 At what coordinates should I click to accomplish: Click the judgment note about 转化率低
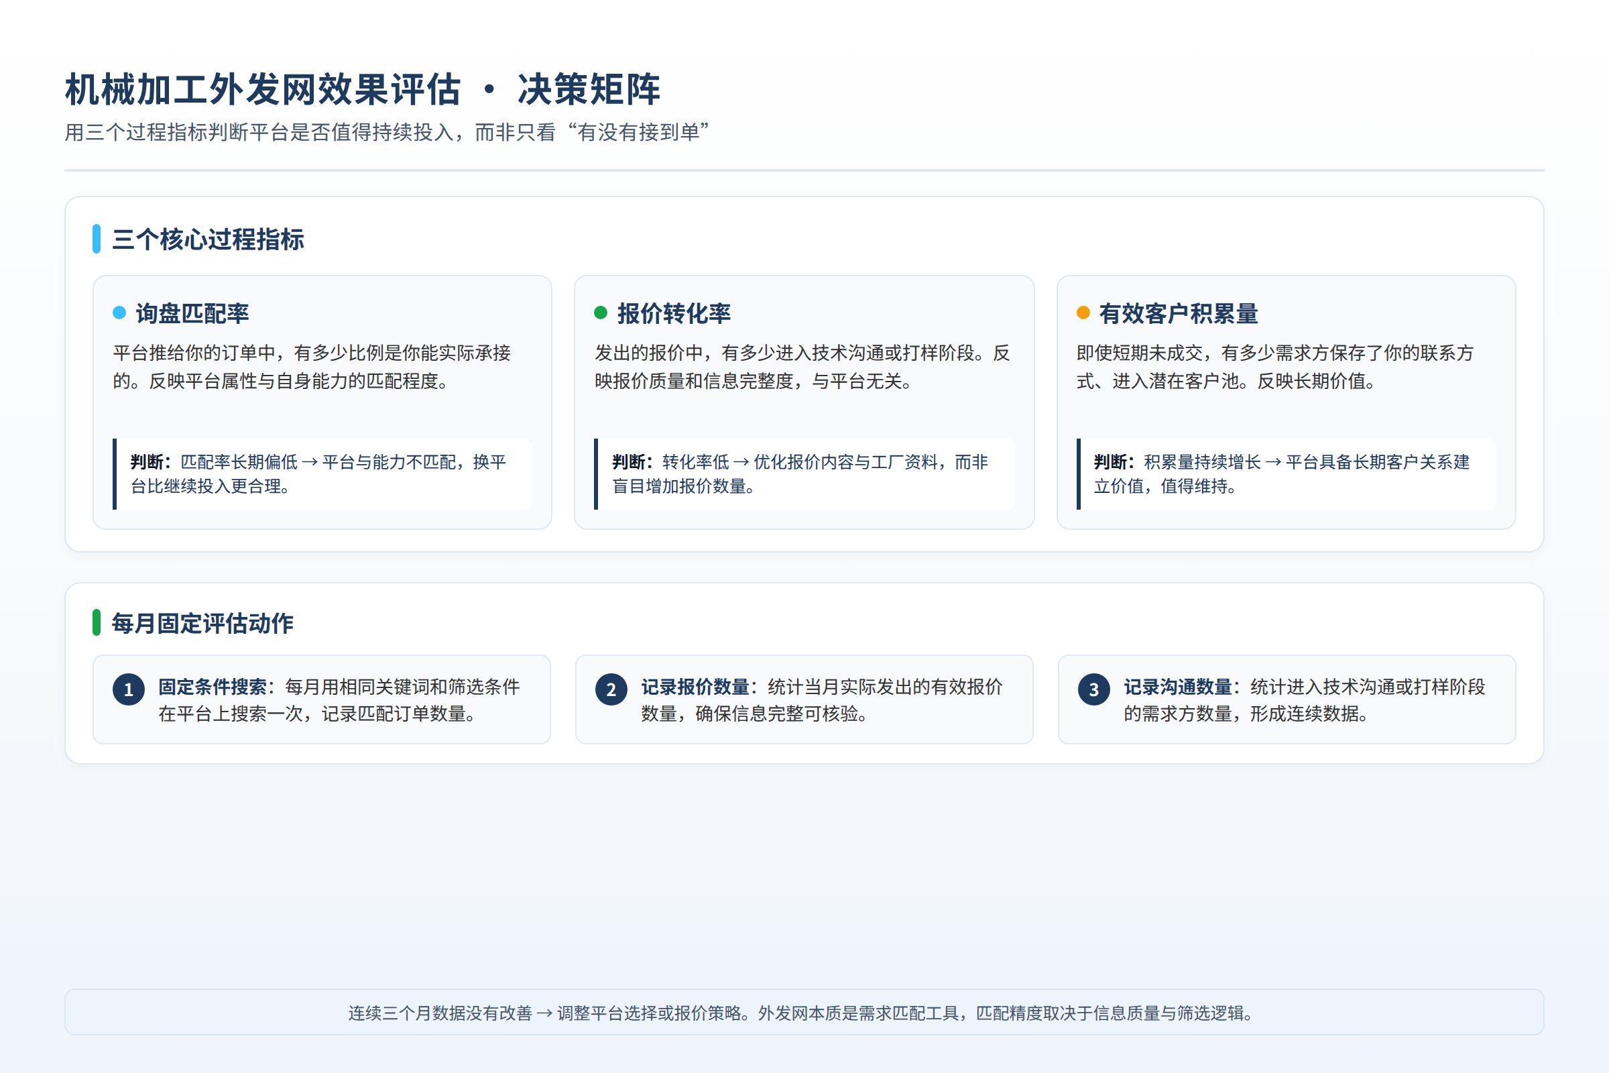[804, 474]
